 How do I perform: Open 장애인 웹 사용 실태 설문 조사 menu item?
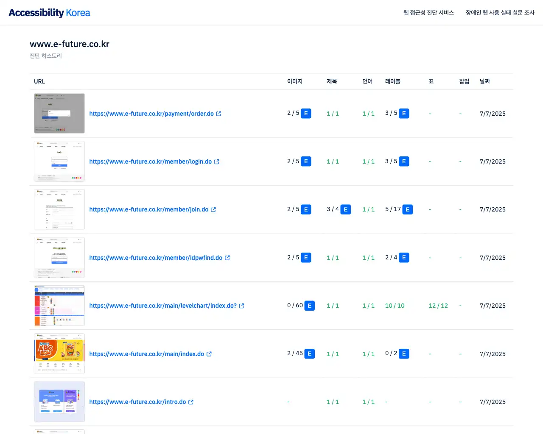pos(500,13)
